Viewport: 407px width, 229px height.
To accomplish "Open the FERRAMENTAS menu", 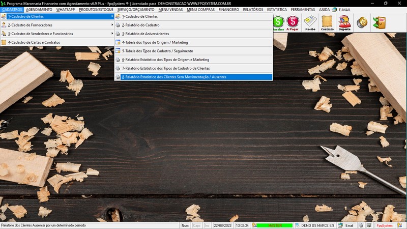I will coord(303,10).
